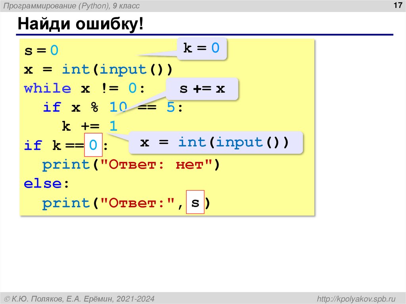Click the code line 'k += 1'
The height and width of the screenshot is (304, 406).
pyautogui.click(x=90, y=126)
